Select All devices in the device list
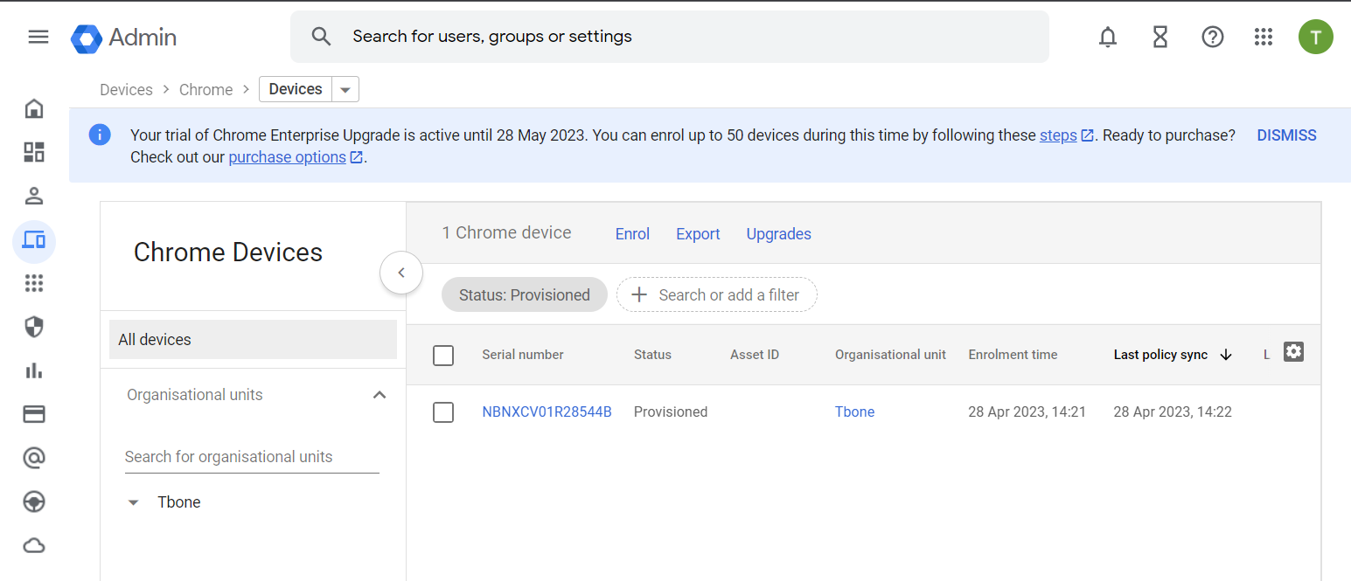 155,339
